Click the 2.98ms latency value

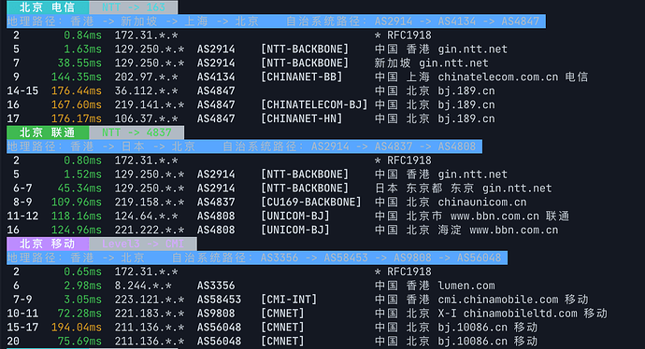click(82, 286)
